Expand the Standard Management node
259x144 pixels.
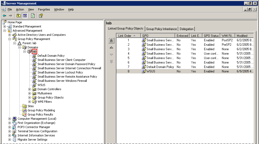tap(5, 26)
